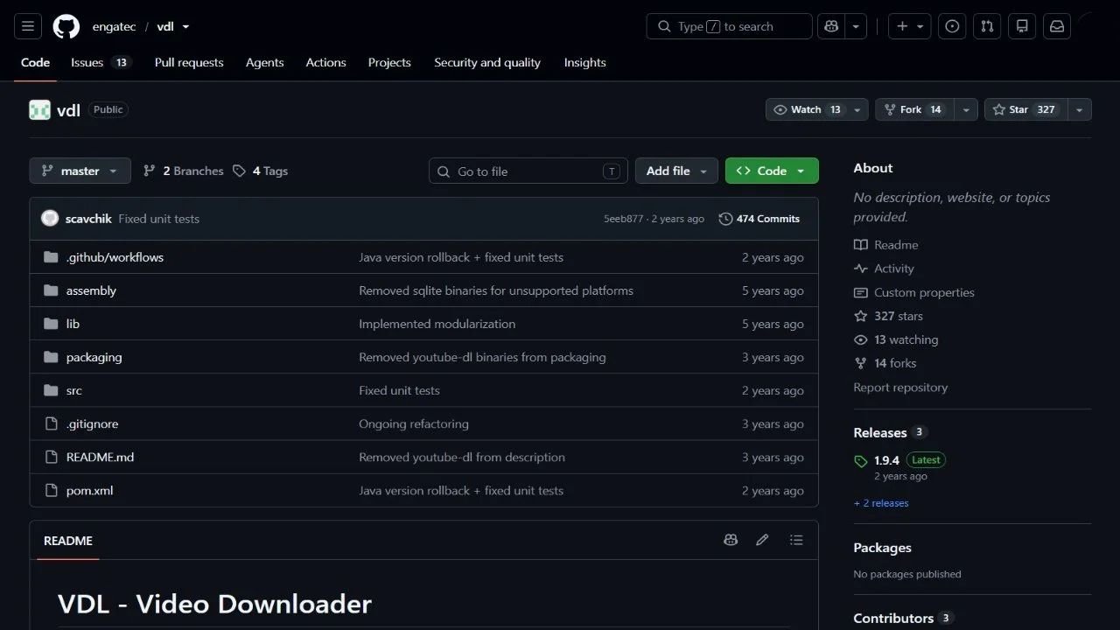The image size is (1120, 630).
Task: Click the scavchik user avatar
Action: (x=50, y=219)
